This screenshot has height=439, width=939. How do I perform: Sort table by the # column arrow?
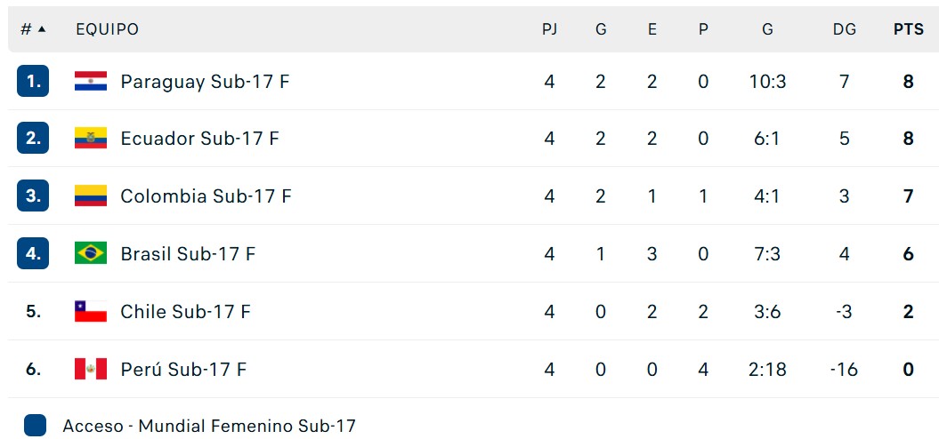point(41,29)
